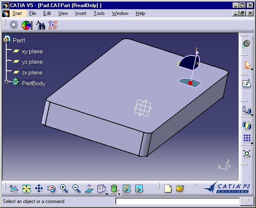The image size is (256, 208).
Task: Click the Normal View icon
Action: click(x=89, y=188)
